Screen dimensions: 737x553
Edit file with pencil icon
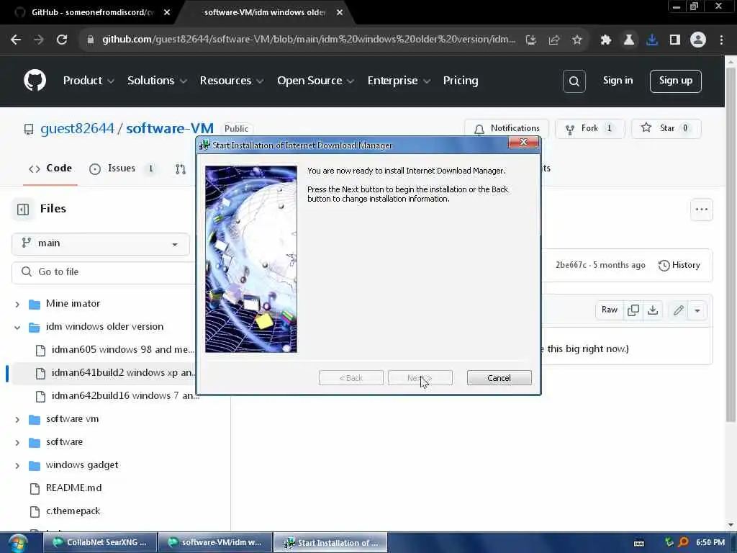(678, 310)
